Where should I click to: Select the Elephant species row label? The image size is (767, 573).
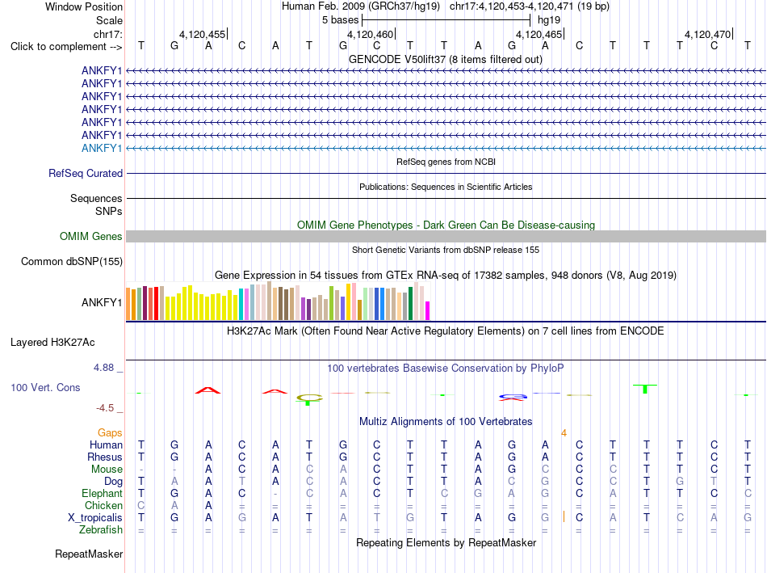pos(103,493)
